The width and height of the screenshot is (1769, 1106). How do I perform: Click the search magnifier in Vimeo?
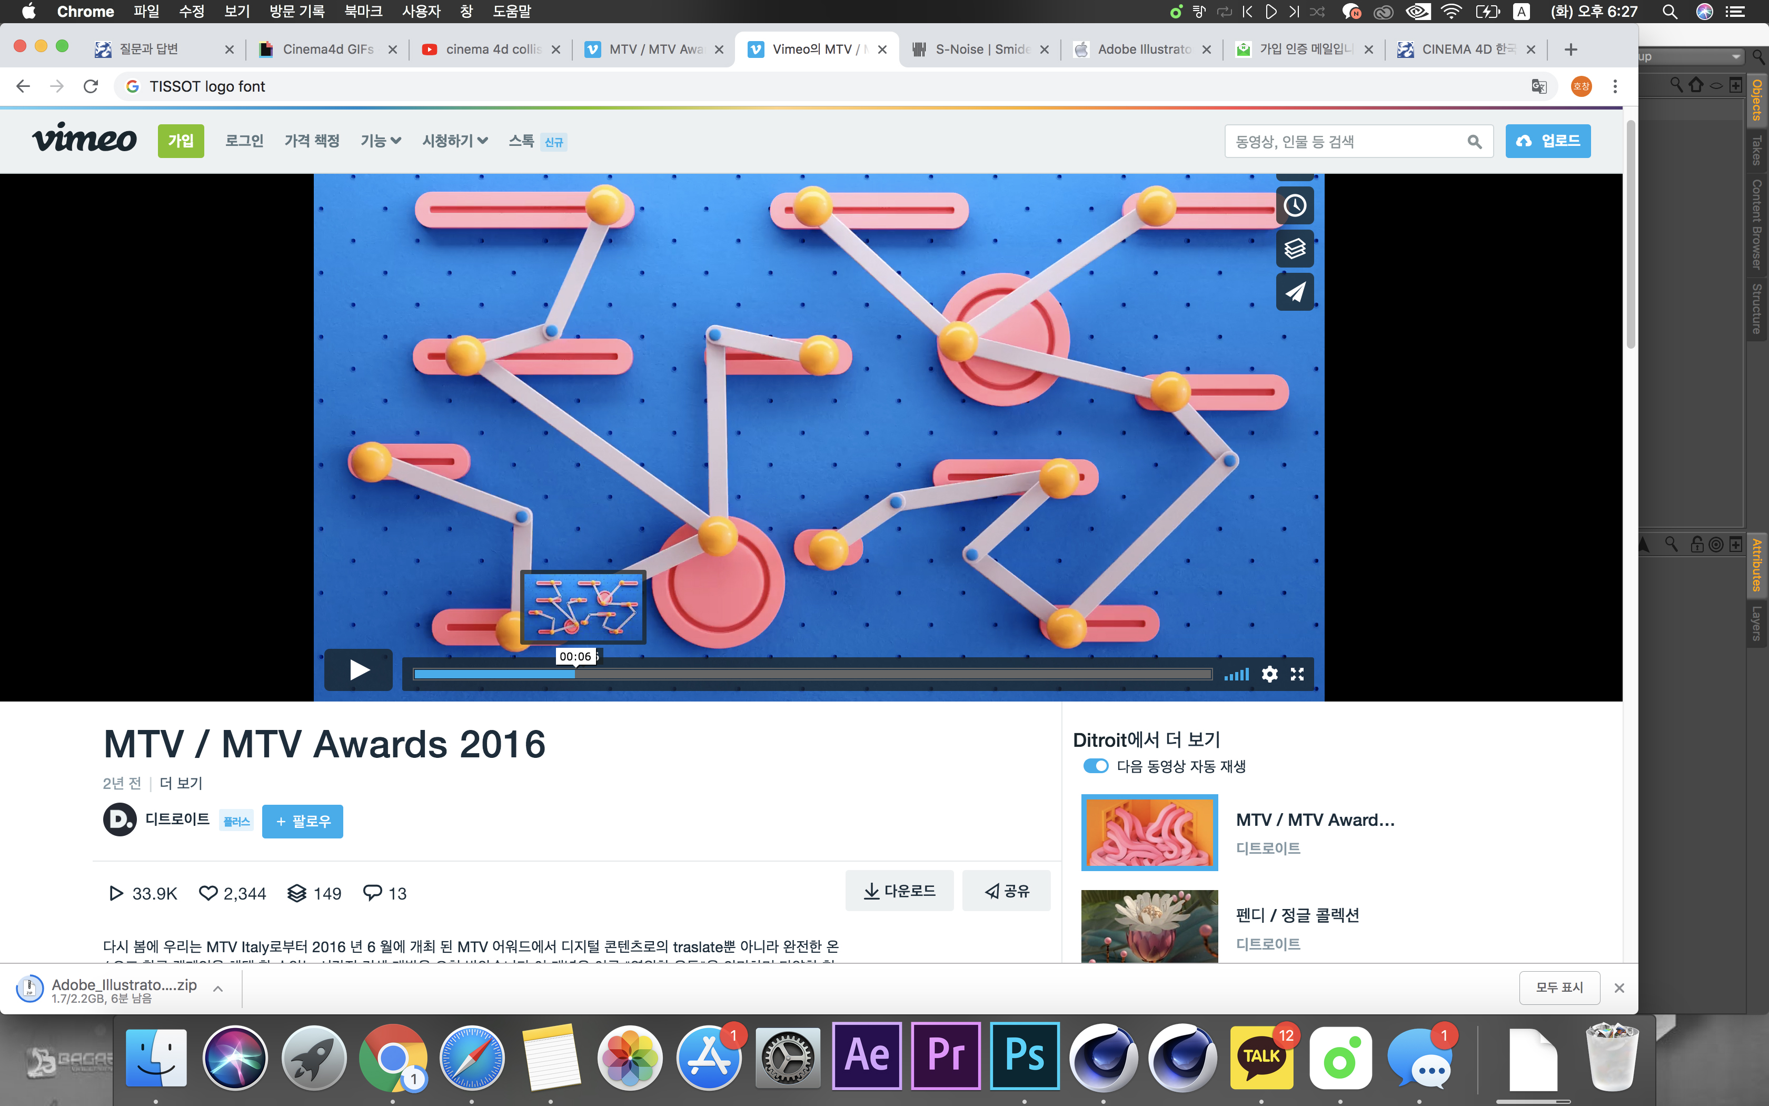(1474, 142)
